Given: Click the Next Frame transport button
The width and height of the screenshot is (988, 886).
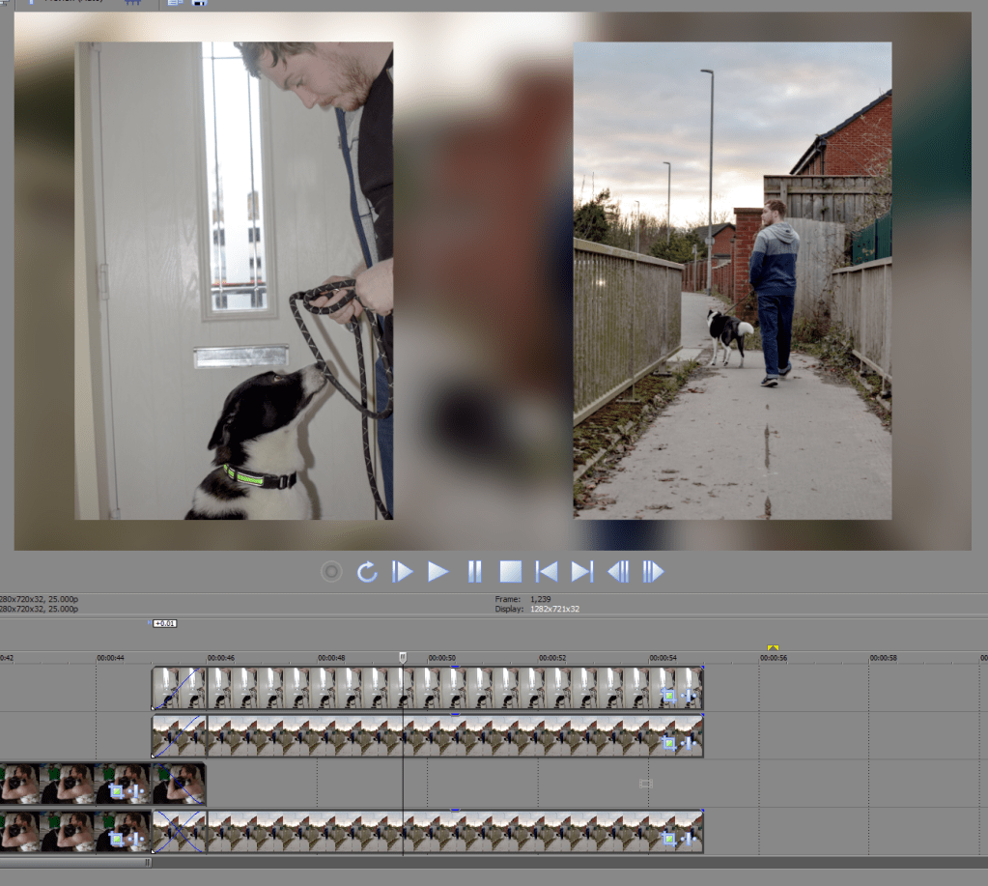Looking at the screenshot, I should [x=654, y=571].
